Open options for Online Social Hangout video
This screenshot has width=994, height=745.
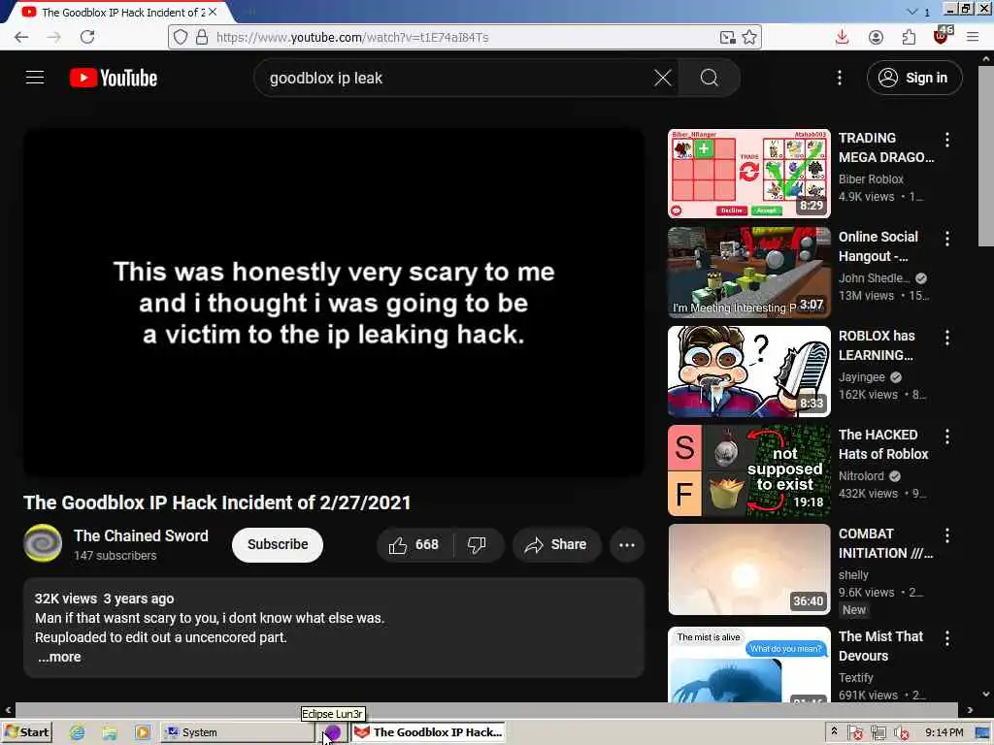(x=947, y=239)
